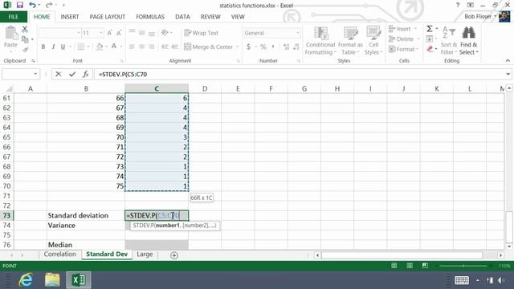Undo the last action
This screenshot has height=289, width=514.
pyautogui.click(x=32, y=5)
